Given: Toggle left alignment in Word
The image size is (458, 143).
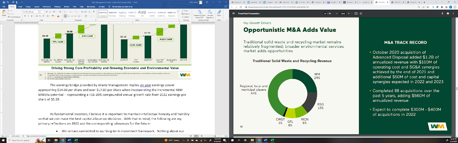Looking at the screenshot, I should [65, 16].
